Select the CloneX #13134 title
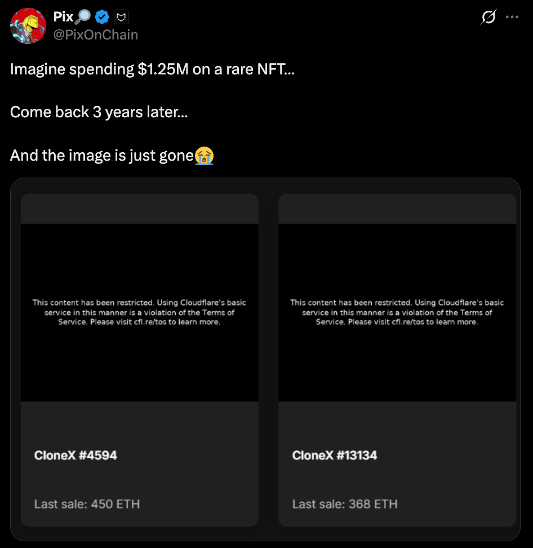 click(335, 455)
